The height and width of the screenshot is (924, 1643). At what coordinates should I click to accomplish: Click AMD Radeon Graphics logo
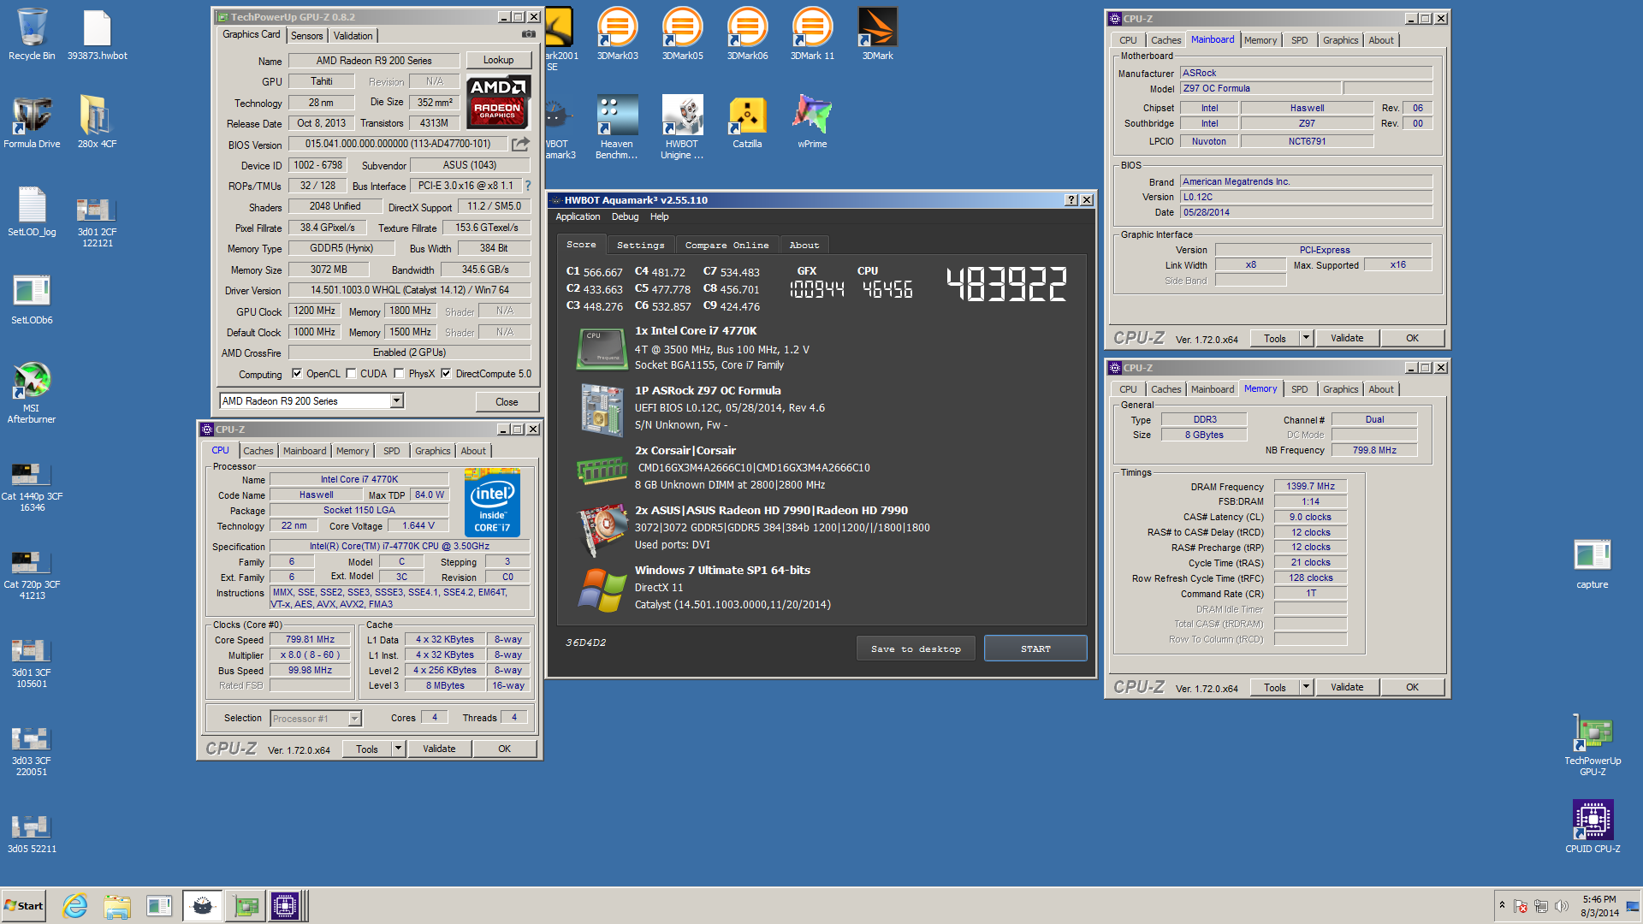(498, 102)
